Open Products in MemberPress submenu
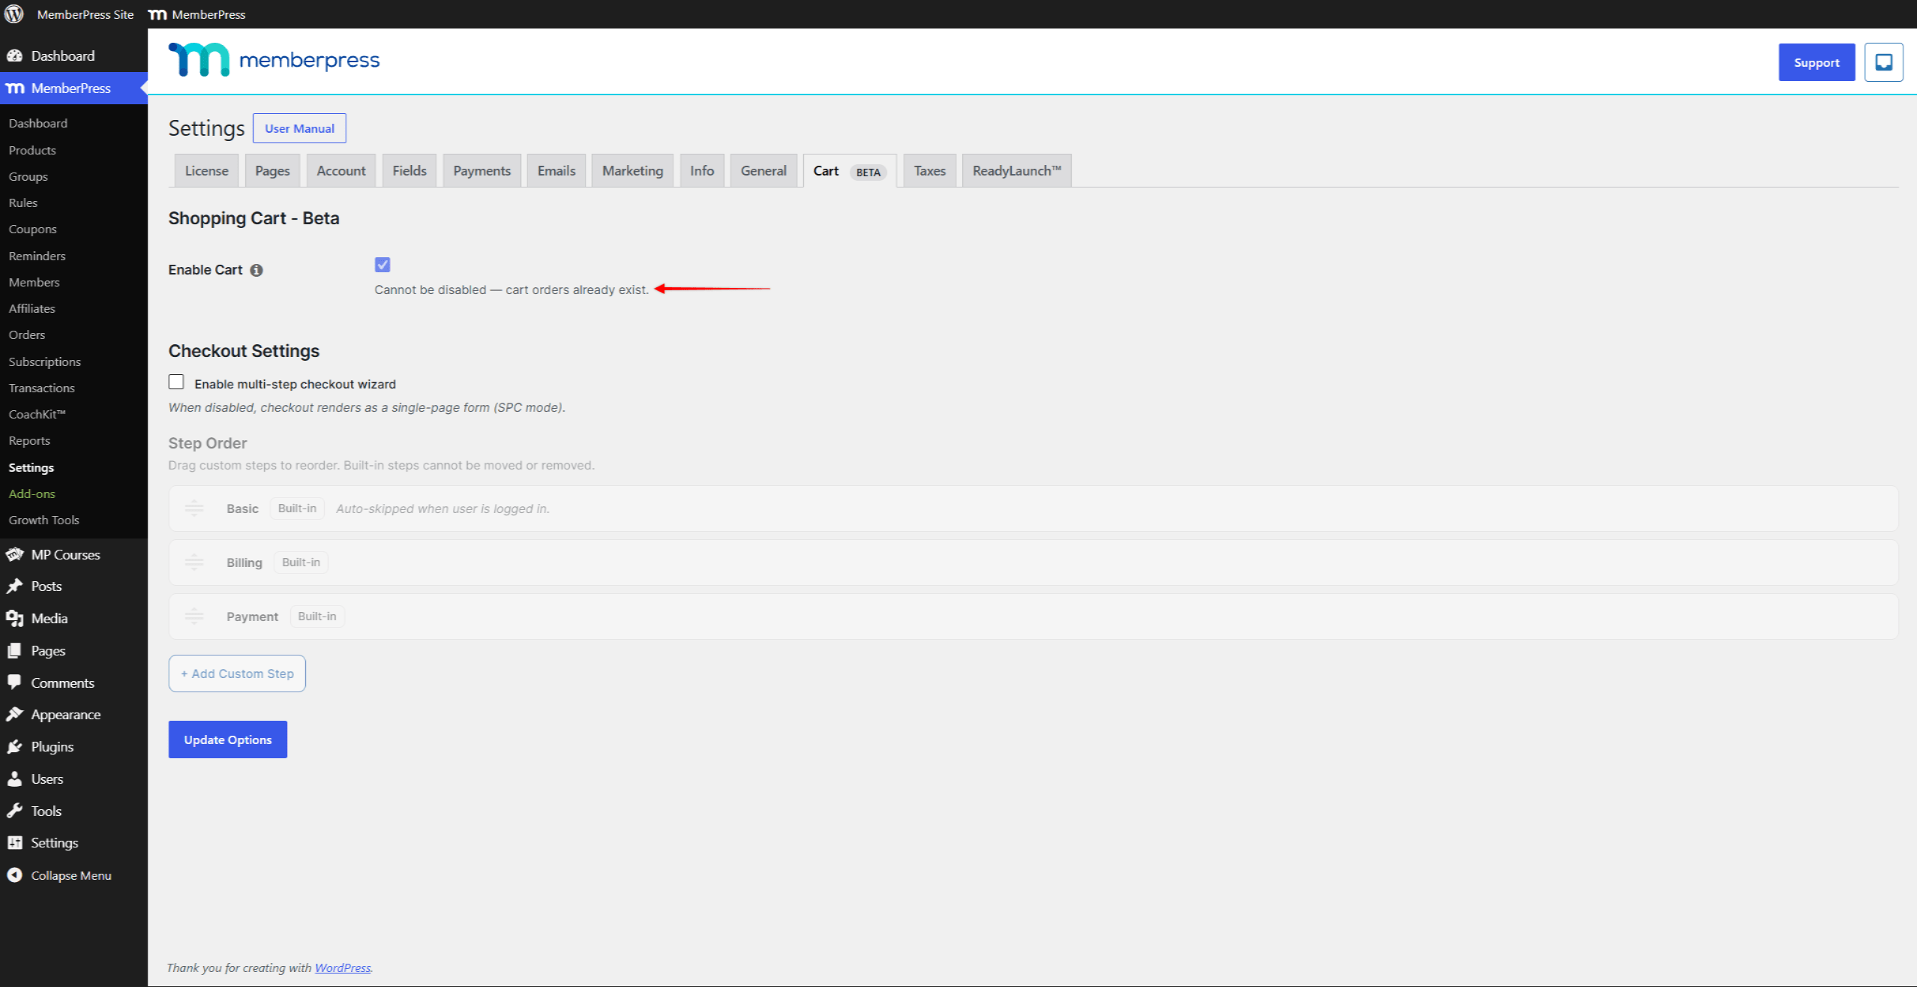The image size is (1917, 987). pos(32,150)
